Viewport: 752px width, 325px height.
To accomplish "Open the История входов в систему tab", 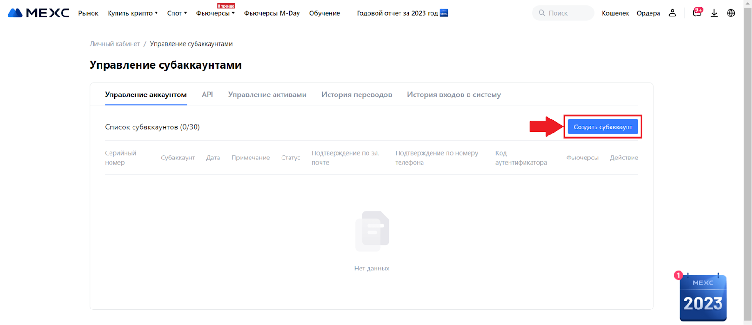I will pyautogui.click(x=454, y=95).
